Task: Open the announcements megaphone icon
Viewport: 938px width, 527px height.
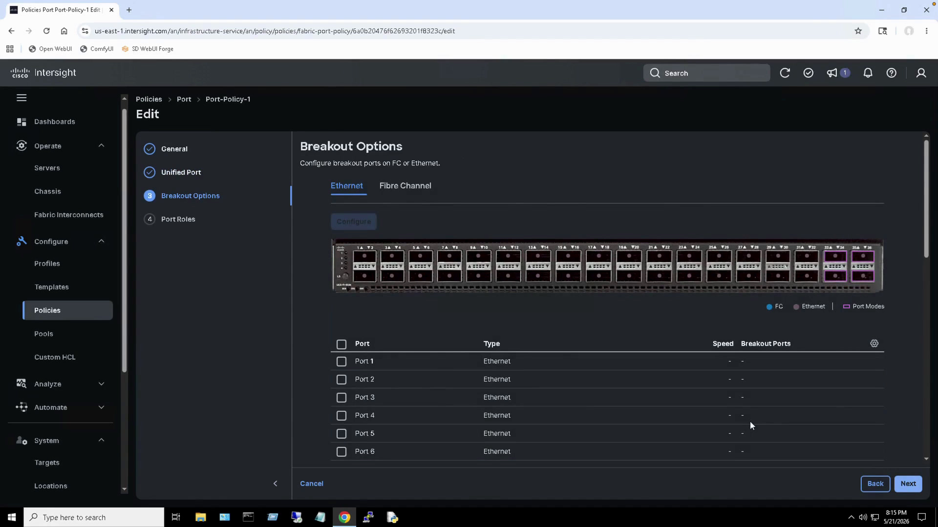Action: pos(832,73)
